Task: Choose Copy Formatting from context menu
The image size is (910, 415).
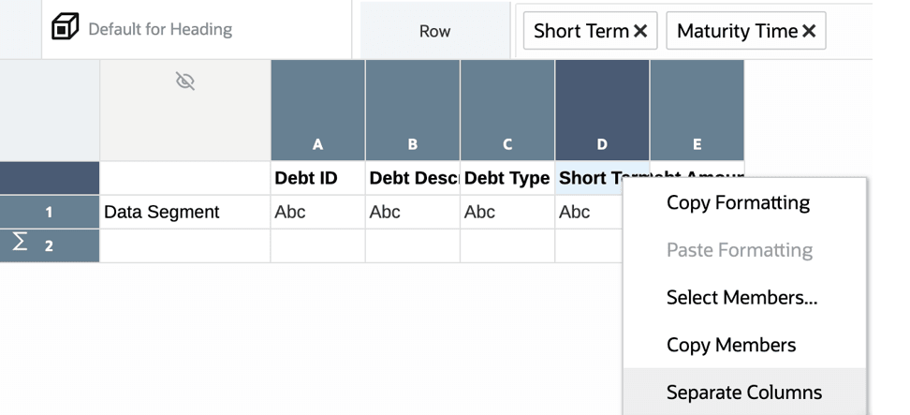Action: click(x=738, y=202)
